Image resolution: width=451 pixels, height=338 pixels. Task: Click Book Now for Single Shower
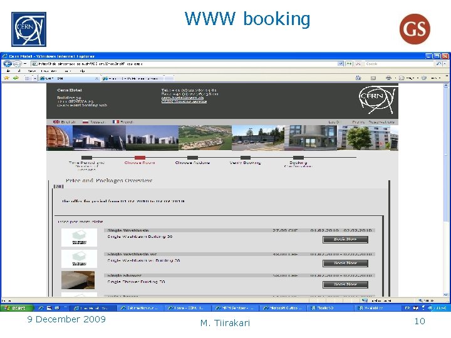(x=345, y=285)
